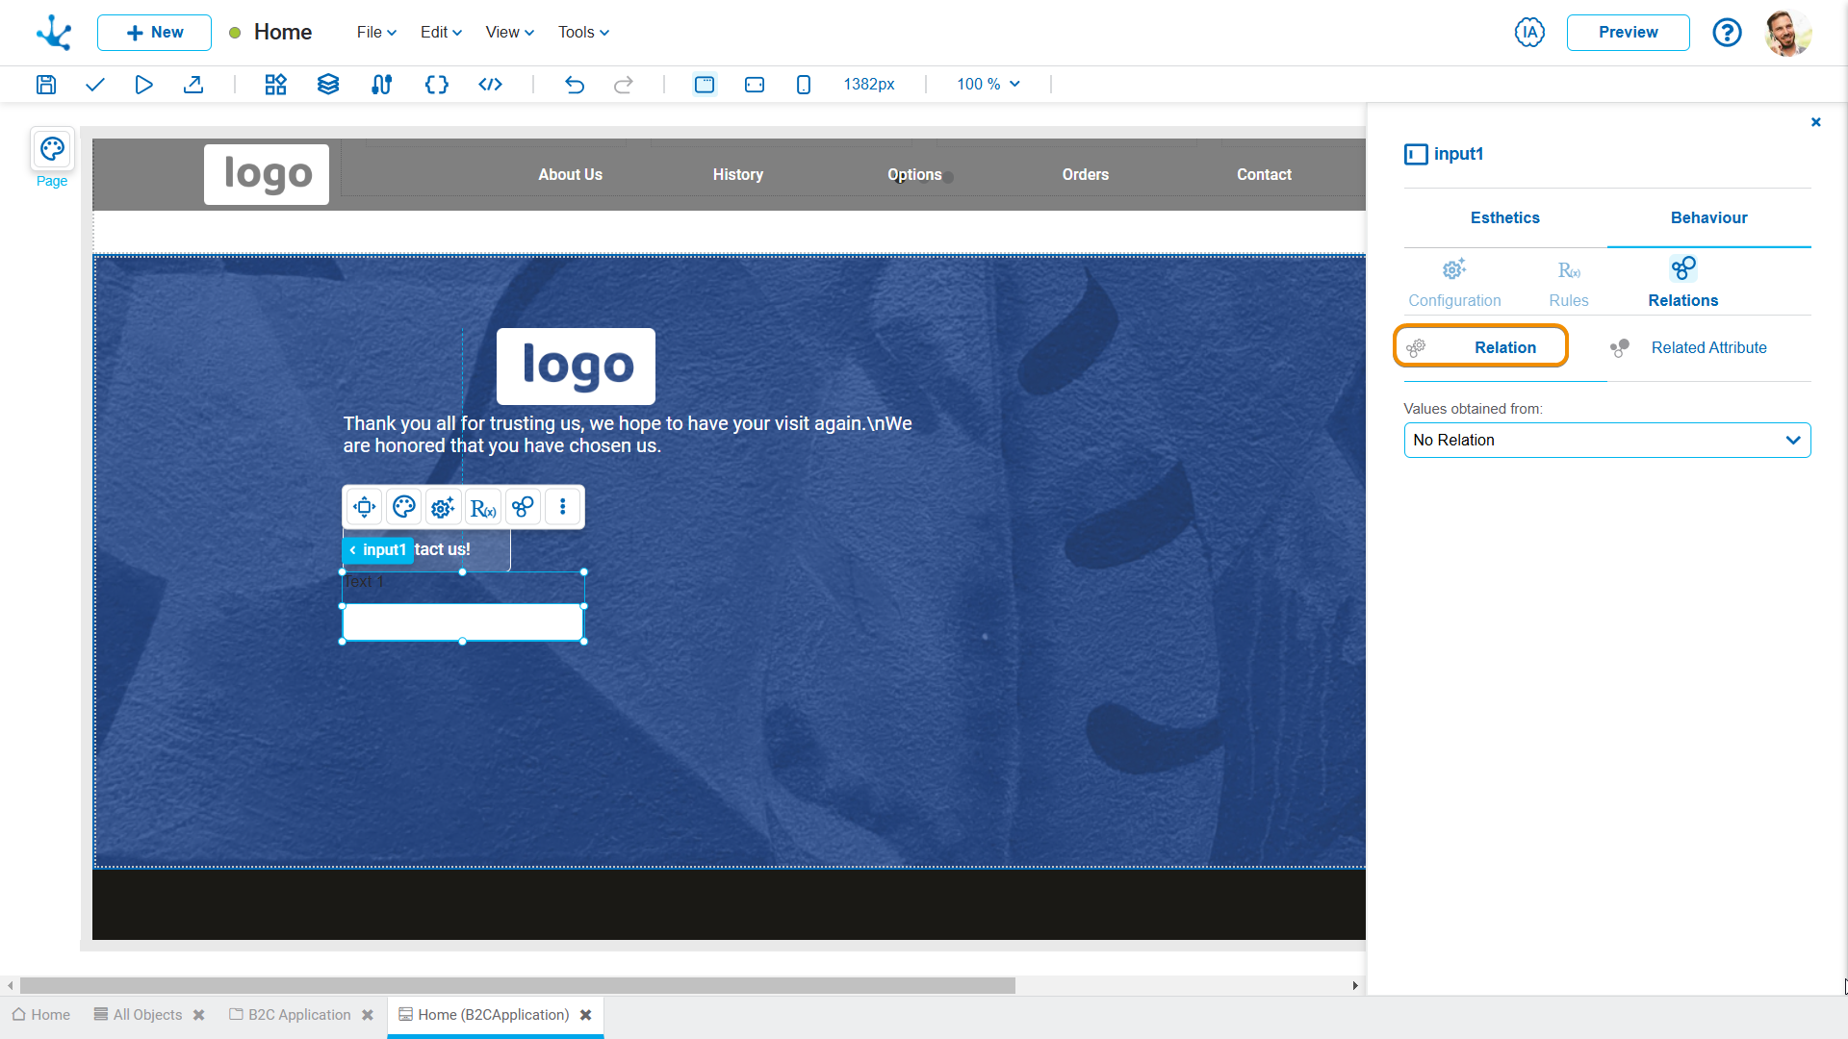Screen dimensions: 1848x1039
Task: Click the New button
Action: click(154, 33)
